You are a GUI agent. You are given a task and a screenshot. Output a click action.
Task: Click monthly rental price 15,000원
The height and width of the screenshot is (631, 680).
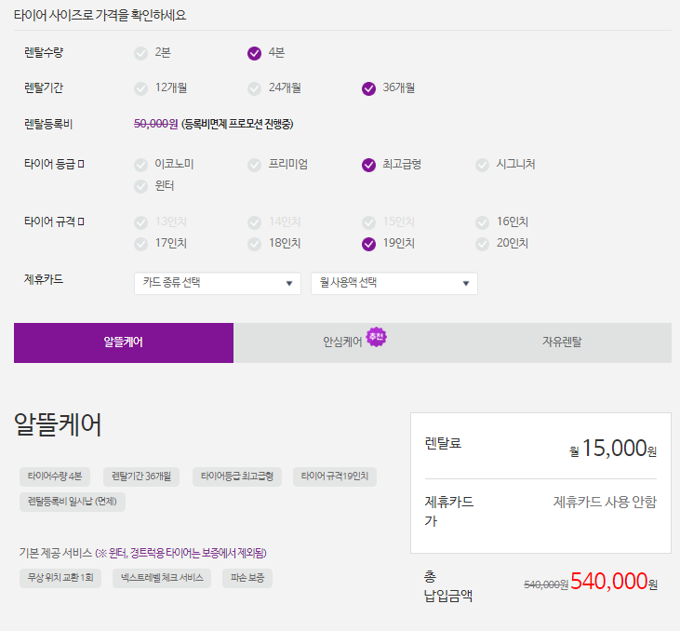[x=613, y=449]
